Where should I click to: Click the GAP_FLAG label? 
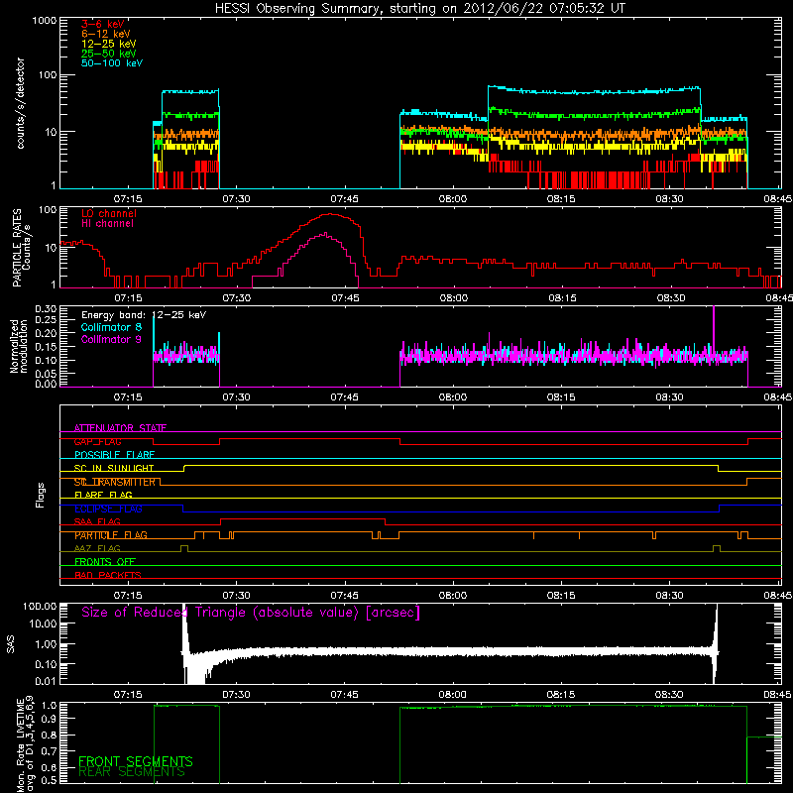(97, 441)
